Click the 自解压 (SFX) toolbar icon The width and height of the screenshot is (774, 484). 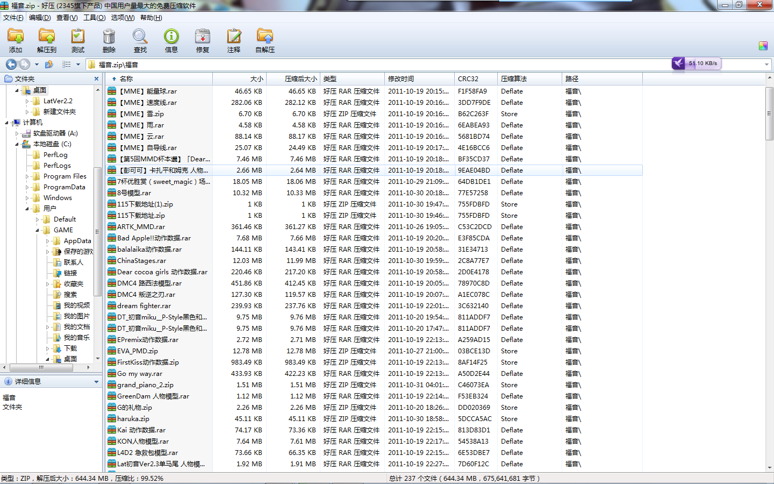coord(265,40)
